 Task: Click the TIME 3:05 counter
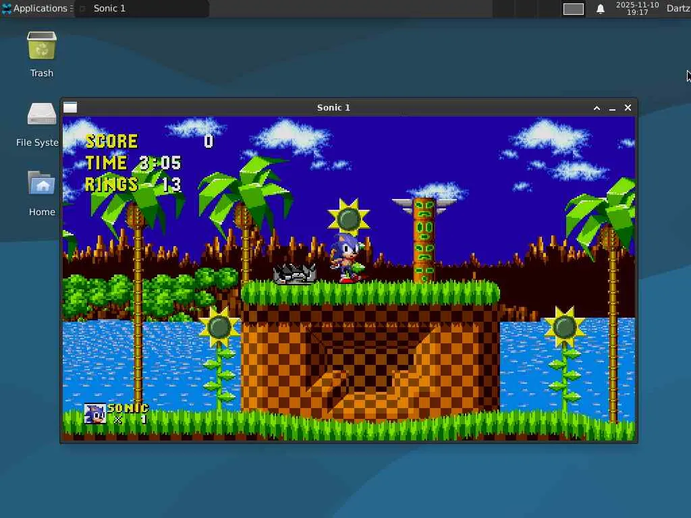133,163
